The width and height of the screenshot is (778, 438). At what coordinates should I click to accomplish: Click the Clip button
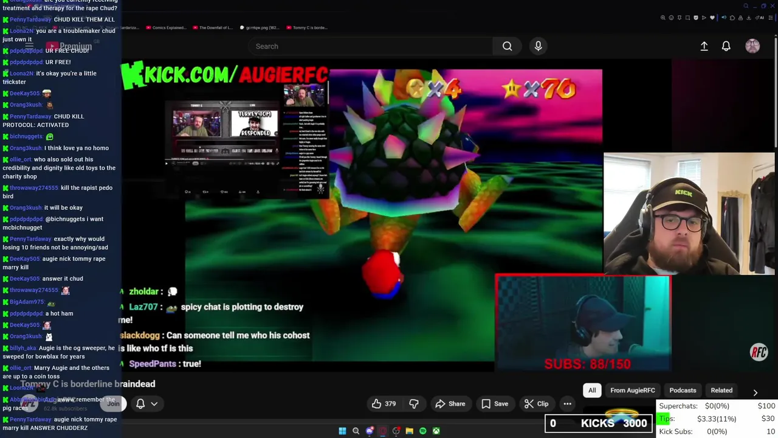[536, 403]
